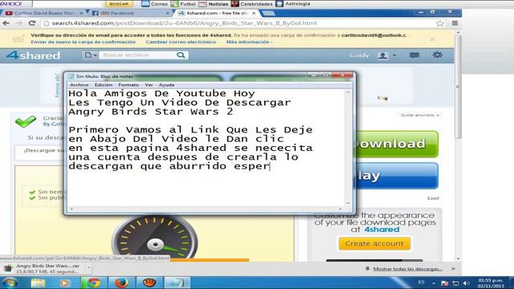Click the 4shared logo
The height and width of the screenshot is (289, 514).
[33, 55]
